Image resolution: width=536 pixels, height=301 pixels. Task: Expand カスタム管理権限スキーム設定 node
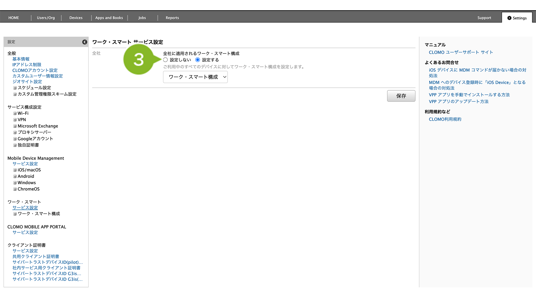[15, 94]
